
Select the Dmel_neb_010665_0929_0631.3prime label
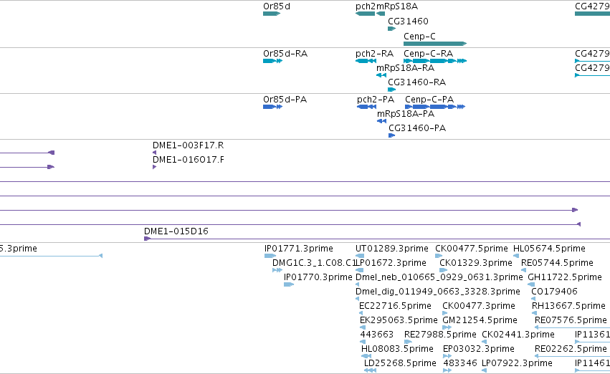click(439, 277)
